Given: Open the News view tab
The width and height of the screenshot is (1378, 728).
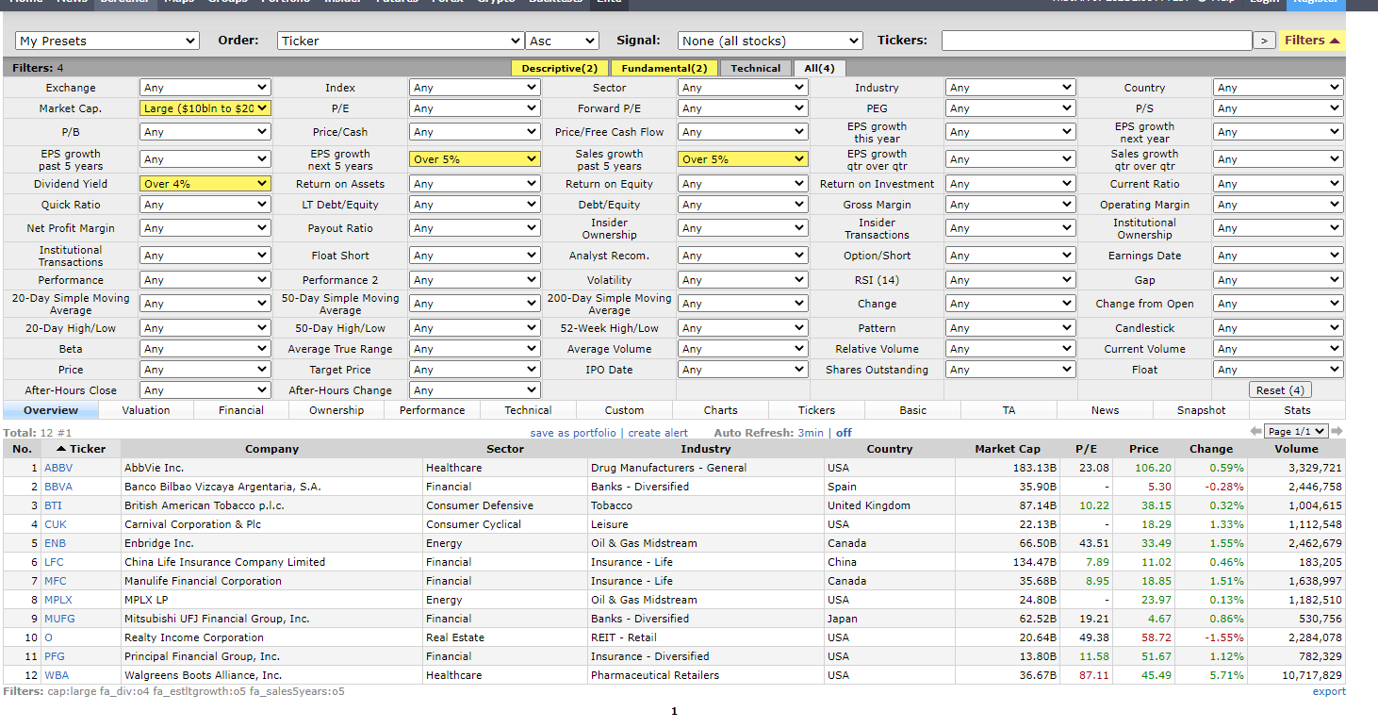Looking at the screenshot, I should tap(1106, 410).
